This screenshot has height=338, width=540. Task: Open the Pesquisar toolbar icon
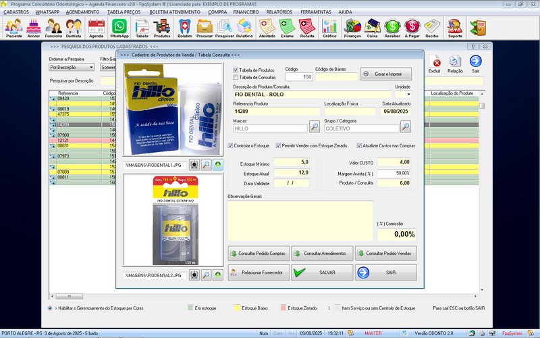point(225,28)
